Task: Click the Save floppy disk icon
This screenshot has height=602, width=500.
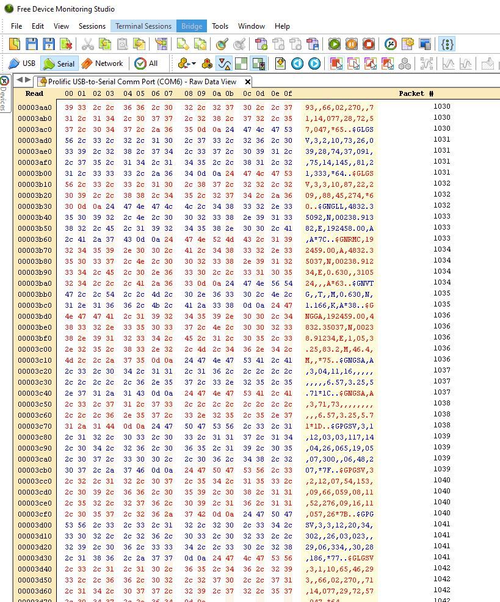Action: [x=32, y=44]
